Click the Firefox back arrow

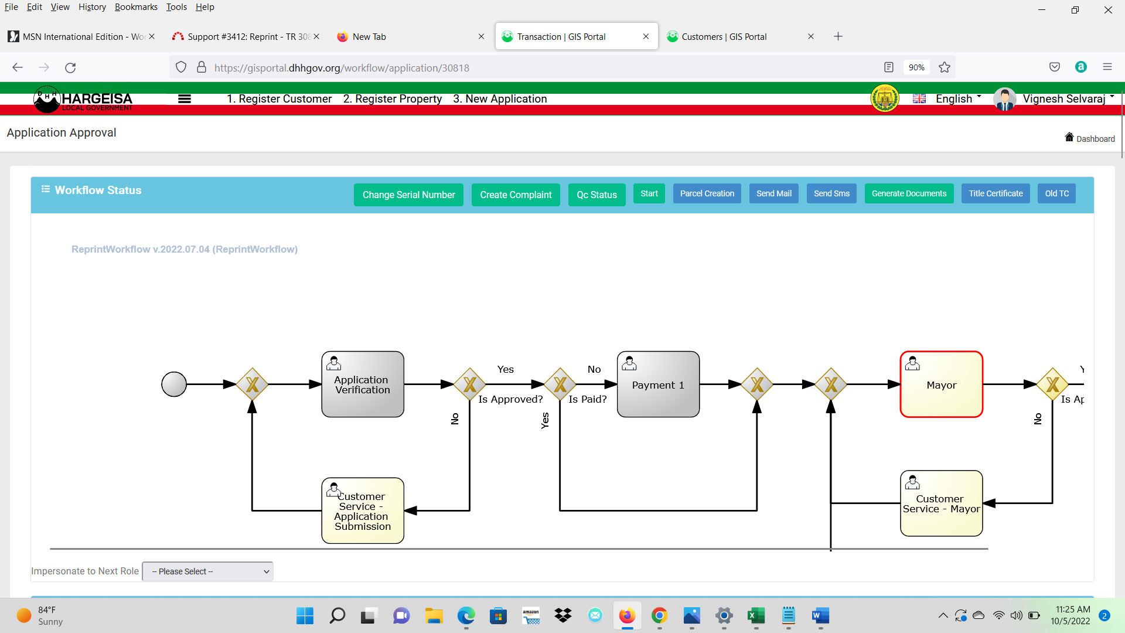click(18, 67)
